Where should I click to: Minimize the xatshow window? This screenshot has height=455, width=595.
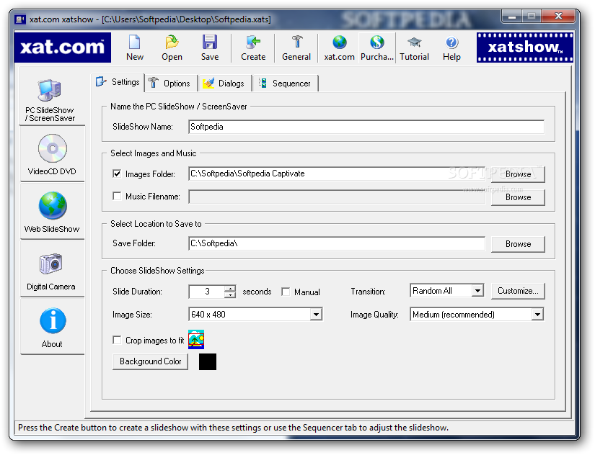click(x=512, y=17)
